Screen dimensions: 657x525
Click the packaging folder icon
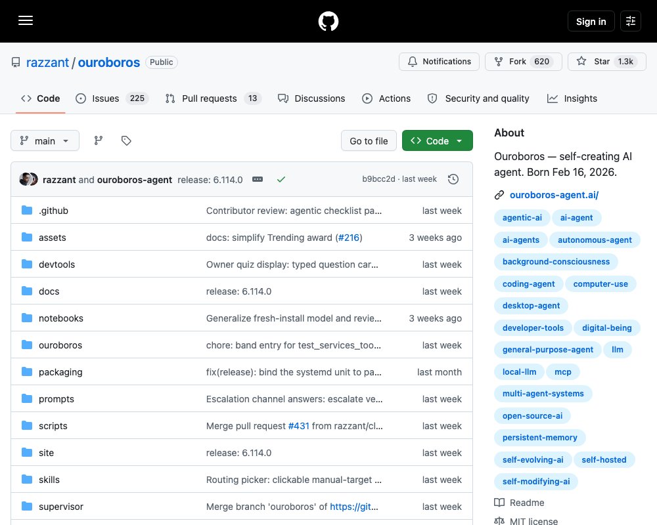pyautogui.click(x=27, y=372)
